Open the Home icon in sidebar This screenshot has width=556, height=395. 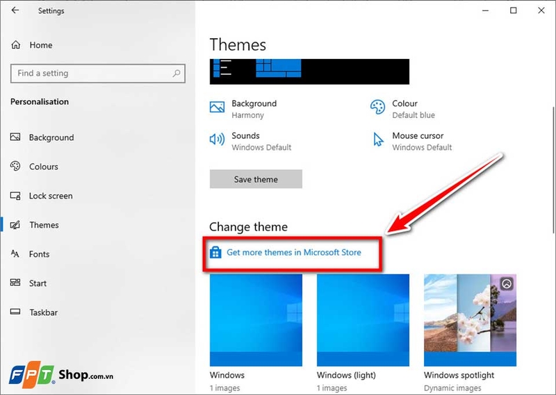15,44
